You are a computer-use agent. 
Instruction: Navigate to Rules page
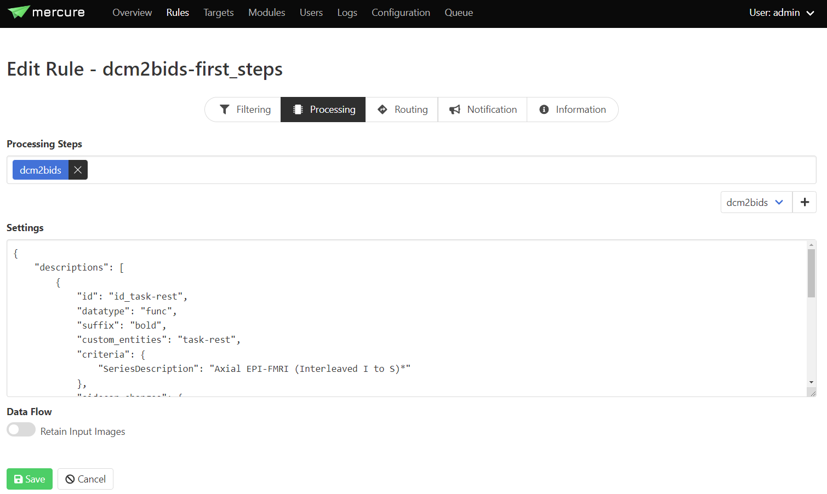[x=178, y=13]
